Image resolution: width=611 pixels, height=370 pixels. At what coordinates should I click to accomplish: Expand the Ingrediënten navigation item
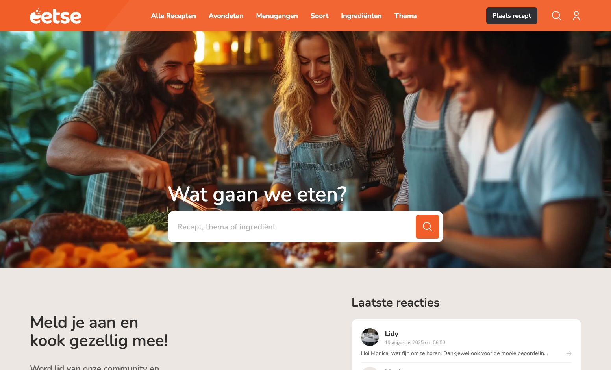pyautogui.click(x=361, y=16)
